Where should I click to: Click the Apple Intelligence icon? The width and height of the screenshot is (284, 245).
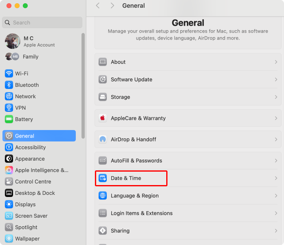coord(9,170)
